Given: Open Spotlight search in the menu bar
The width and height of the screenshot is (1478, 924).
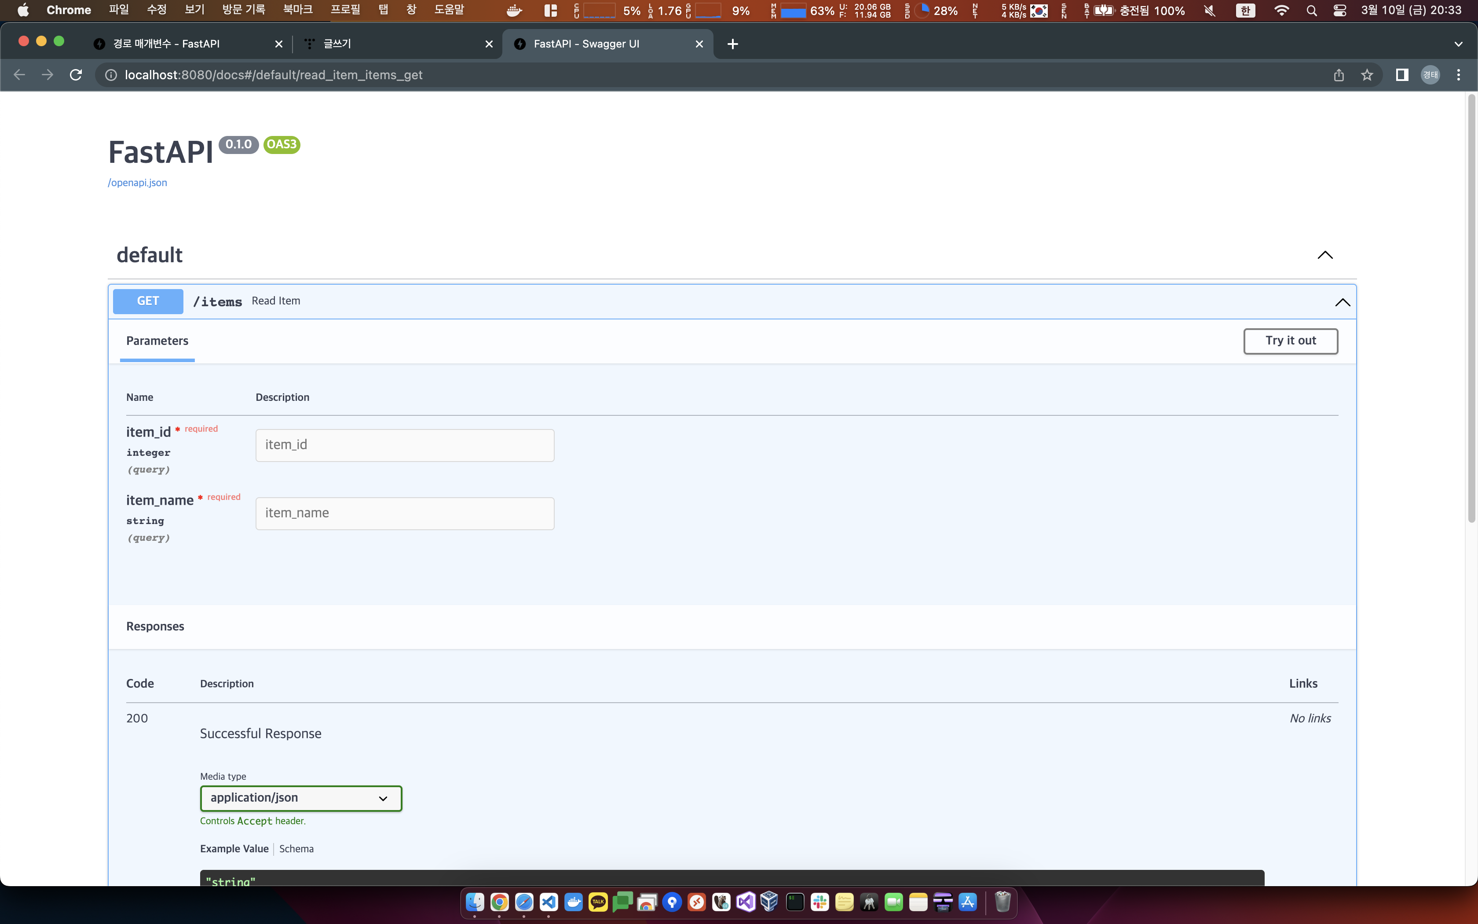Looking at the screenshot, I should point(1311,11).
